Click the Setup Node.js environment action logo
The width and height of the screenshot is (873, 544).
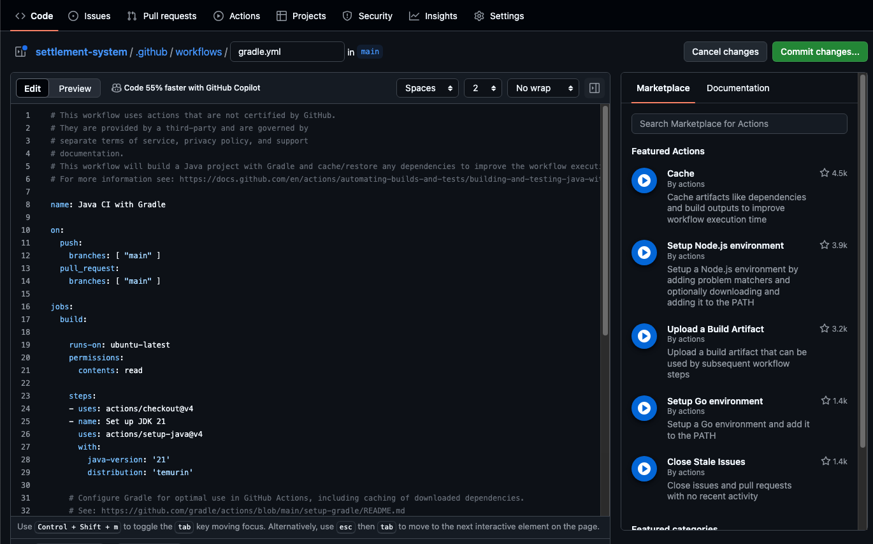pyautogui.click(x=644, y=253)
